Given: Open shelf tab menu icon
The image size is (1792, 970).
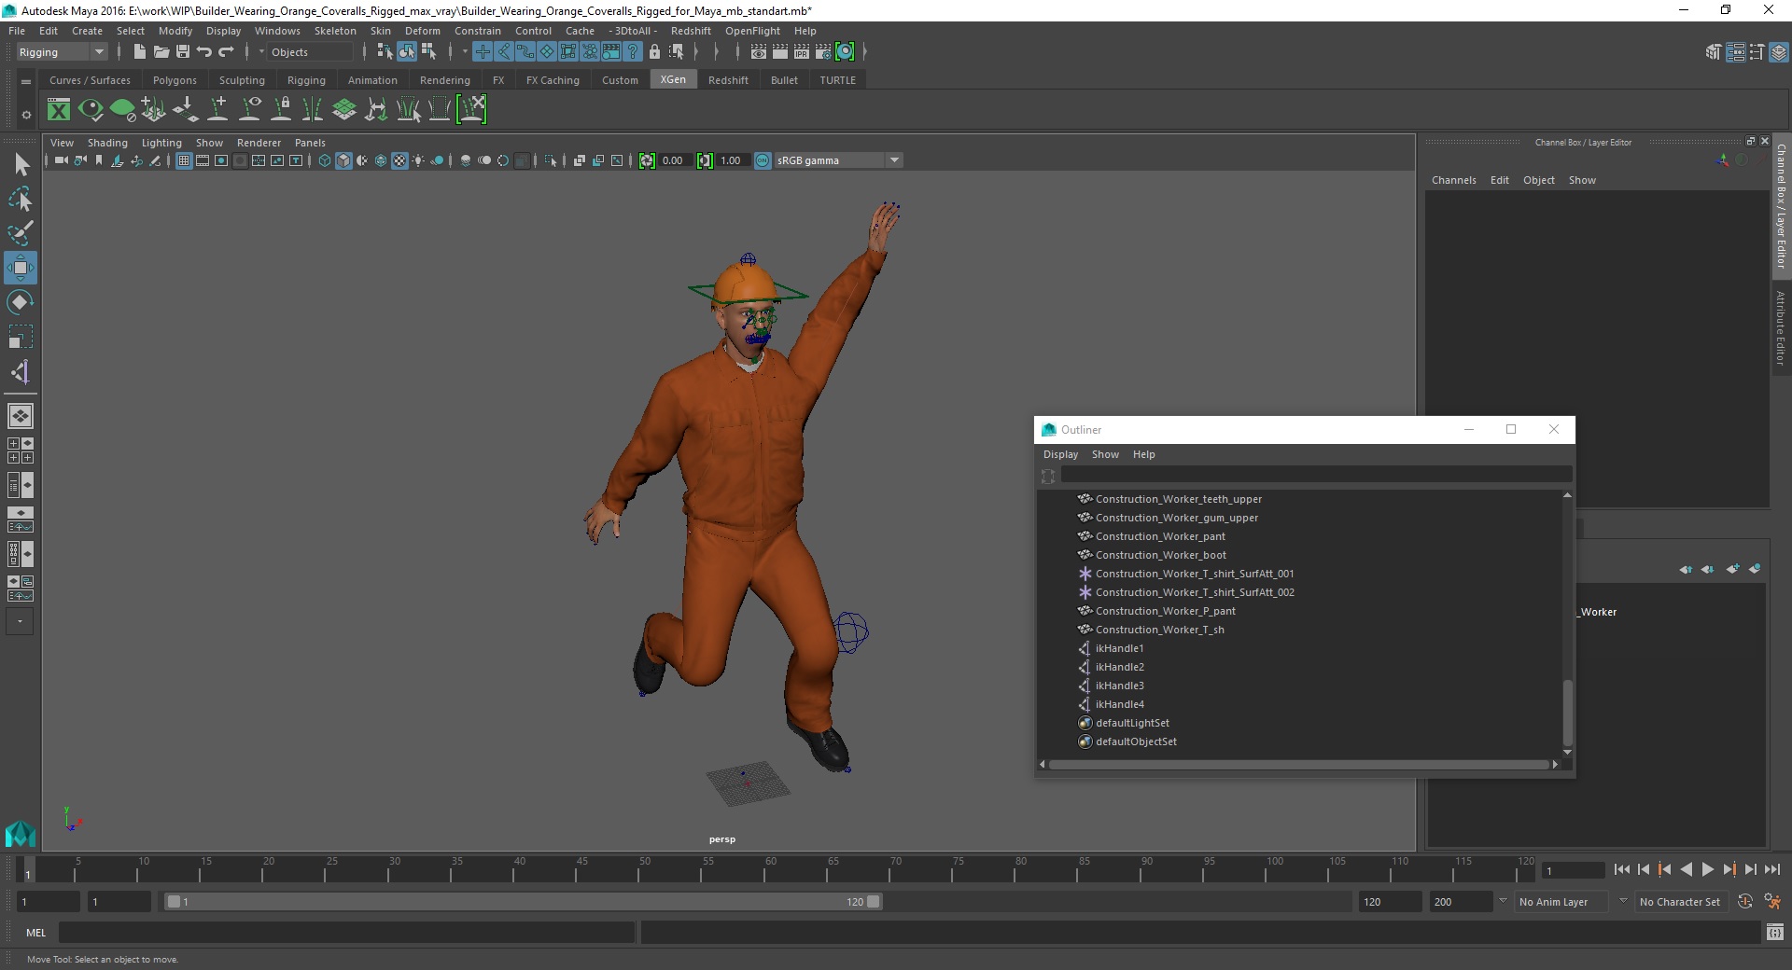Looking at the screenshot, I should click(26, 82).
